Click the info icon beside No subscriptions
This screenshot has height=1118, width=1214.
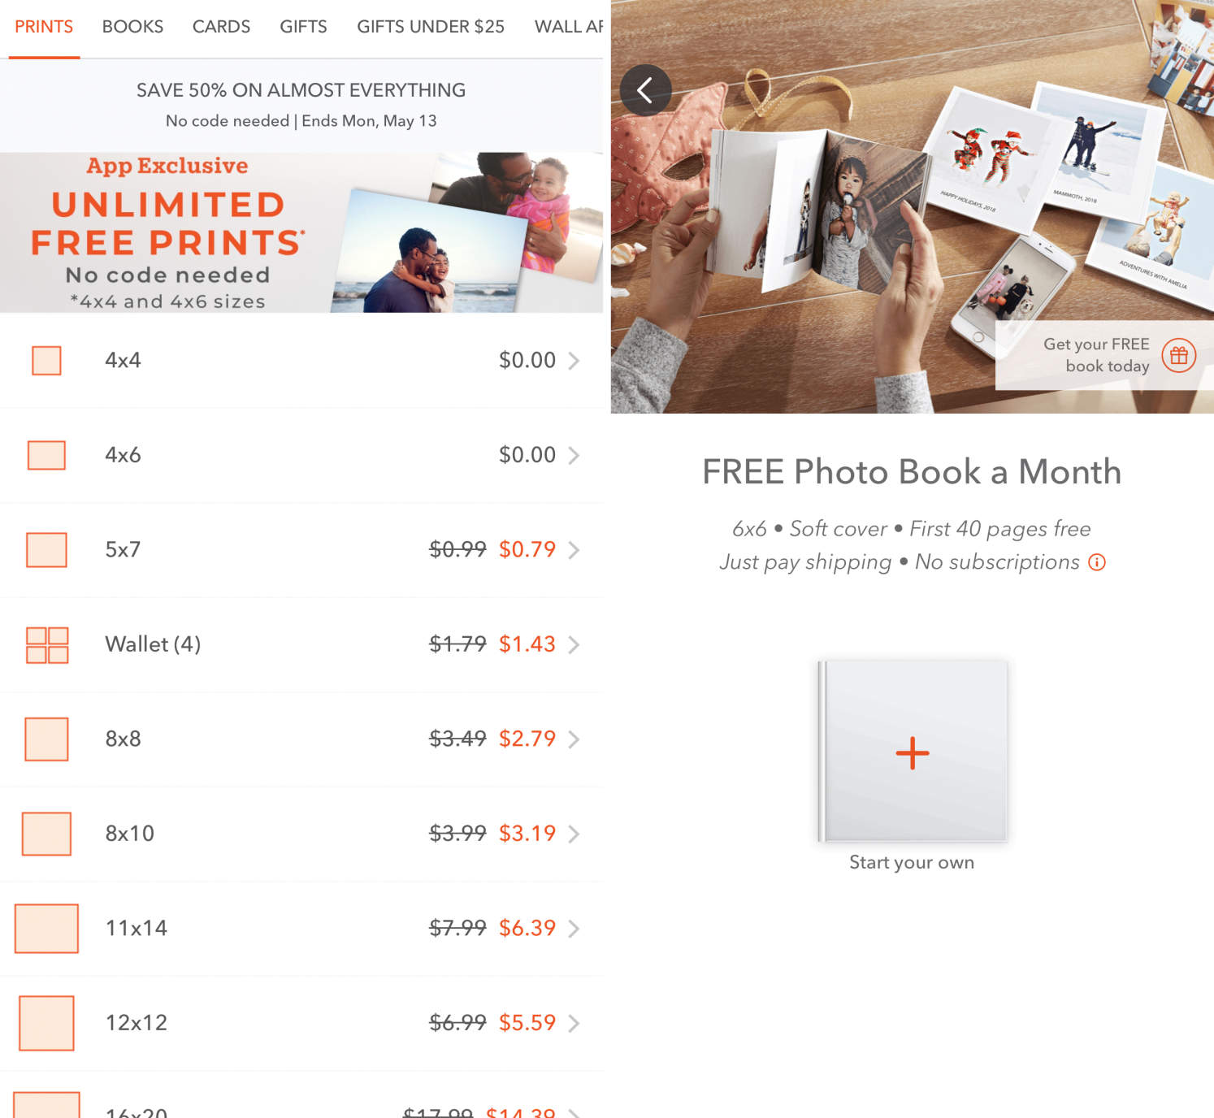pos(1097,562)
